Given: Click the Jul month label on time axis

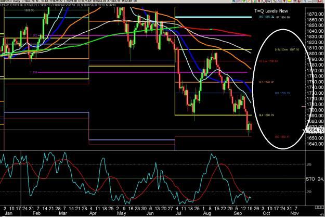Looking at the screenshot, I should (178, 213).
